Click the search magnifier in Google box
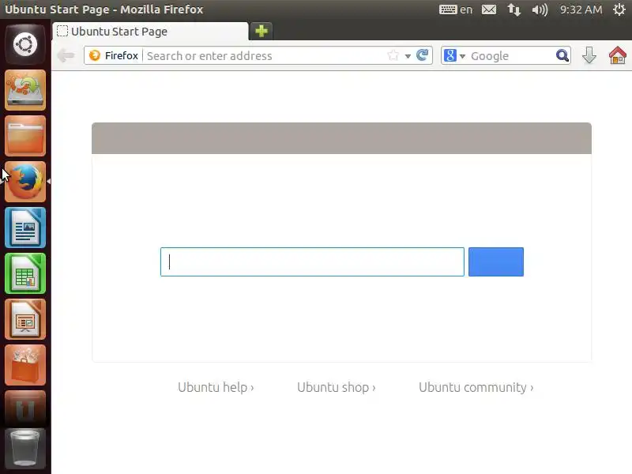 coord(562,55)
